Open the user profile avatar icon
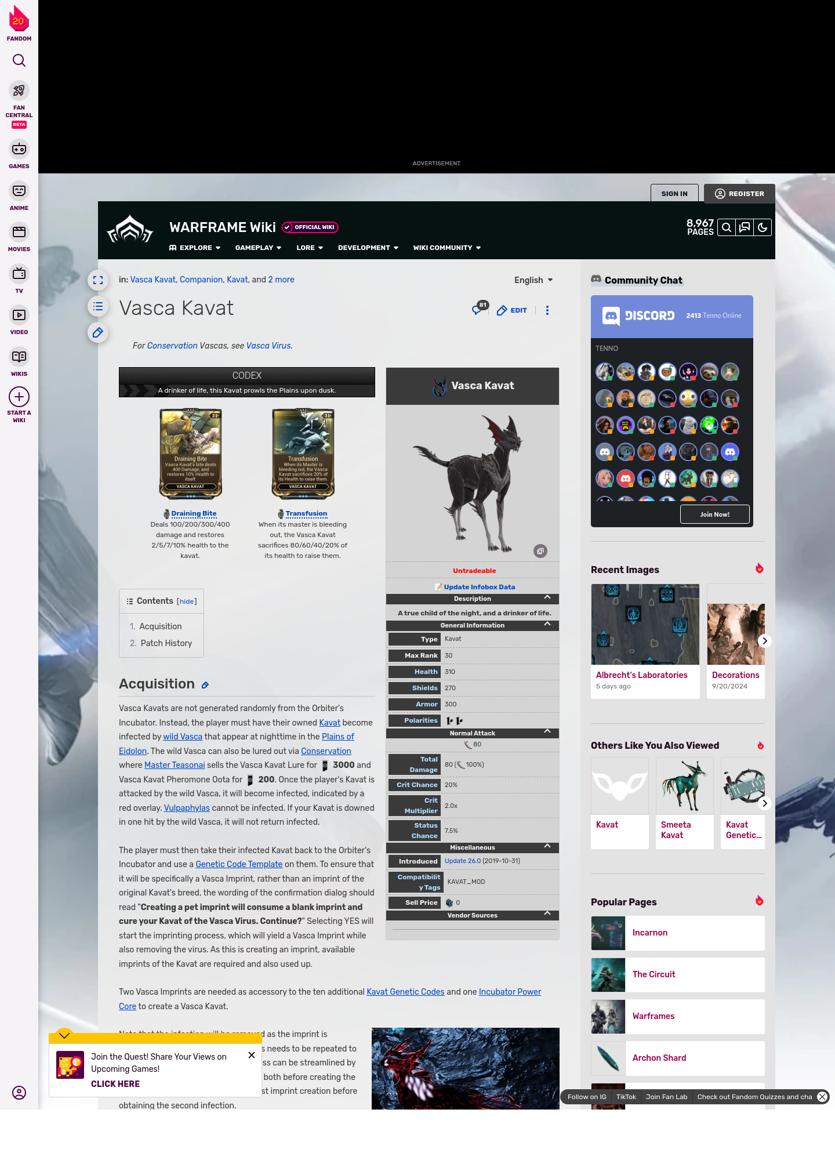The width and height of the screenshot is (835, 1160). click(19, 1093)
